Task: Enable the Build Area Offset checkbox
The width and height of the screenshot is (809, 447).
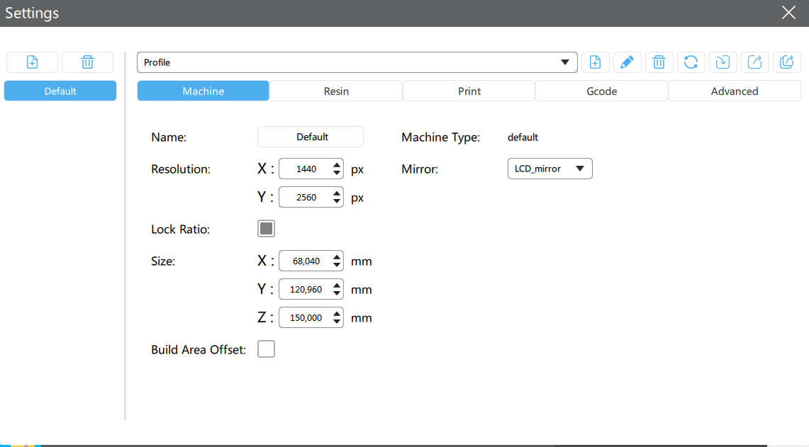Action: (x=266, y=349)
